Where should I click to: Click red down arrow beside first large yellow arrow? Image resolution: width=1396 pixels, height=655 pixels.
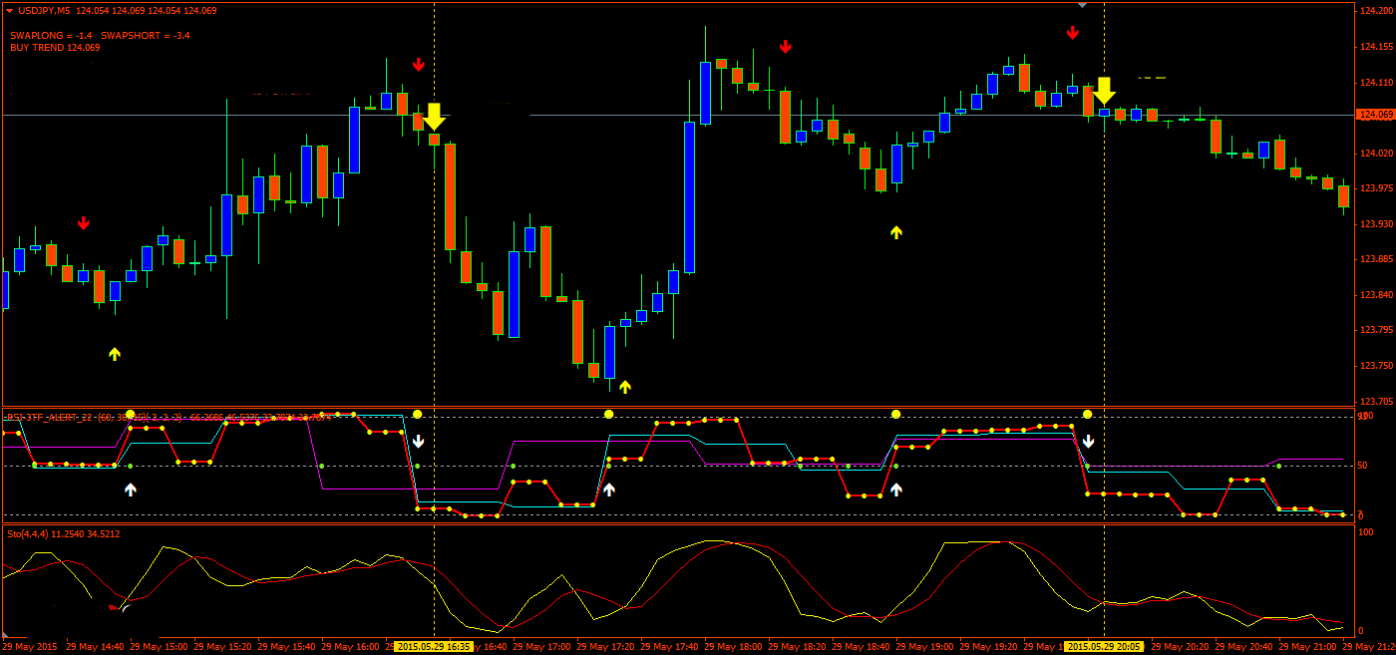click(419, 65)
